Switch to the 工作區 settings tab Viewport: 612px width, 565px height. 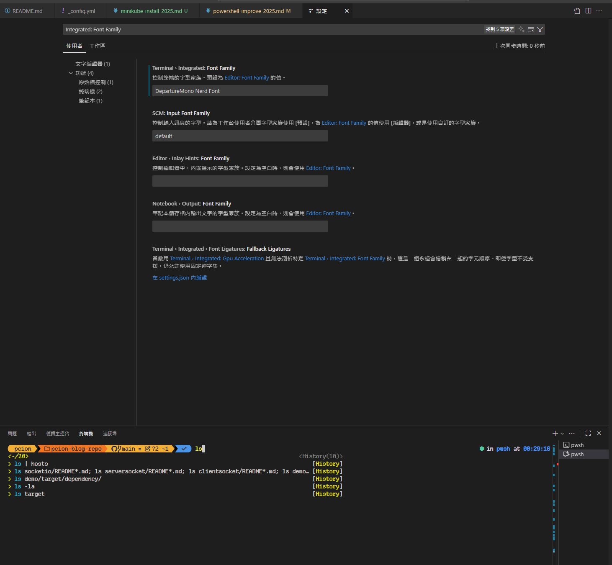tap(97, 46)
